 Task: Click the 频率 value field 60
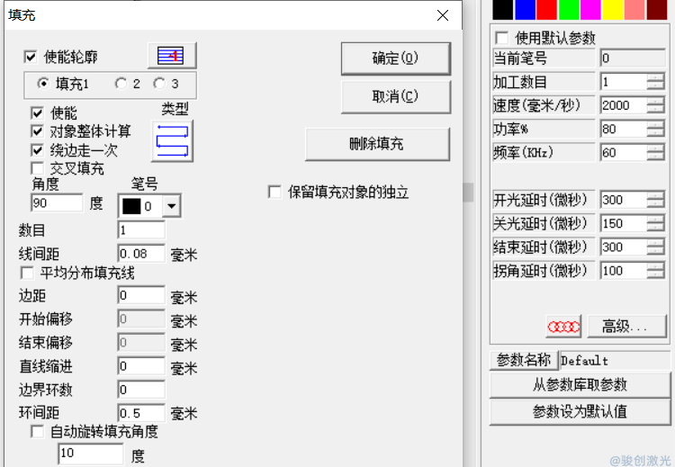[x=624, y=153]
